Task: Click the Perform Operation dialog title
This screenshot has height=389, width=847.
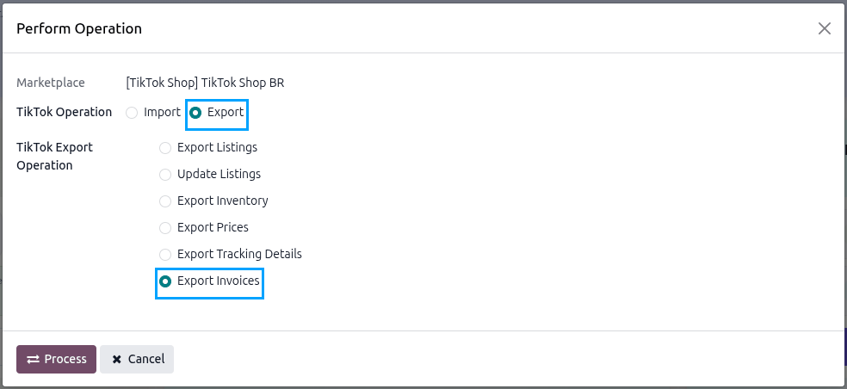Action: [79, 28]
